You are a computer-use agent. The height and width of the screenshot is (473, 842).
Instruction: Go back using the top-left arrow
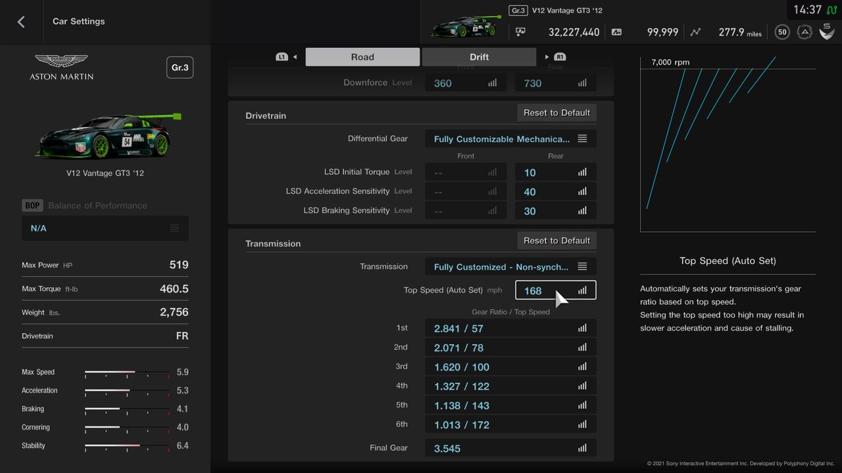pyautogui.click(x=21, y=22)
